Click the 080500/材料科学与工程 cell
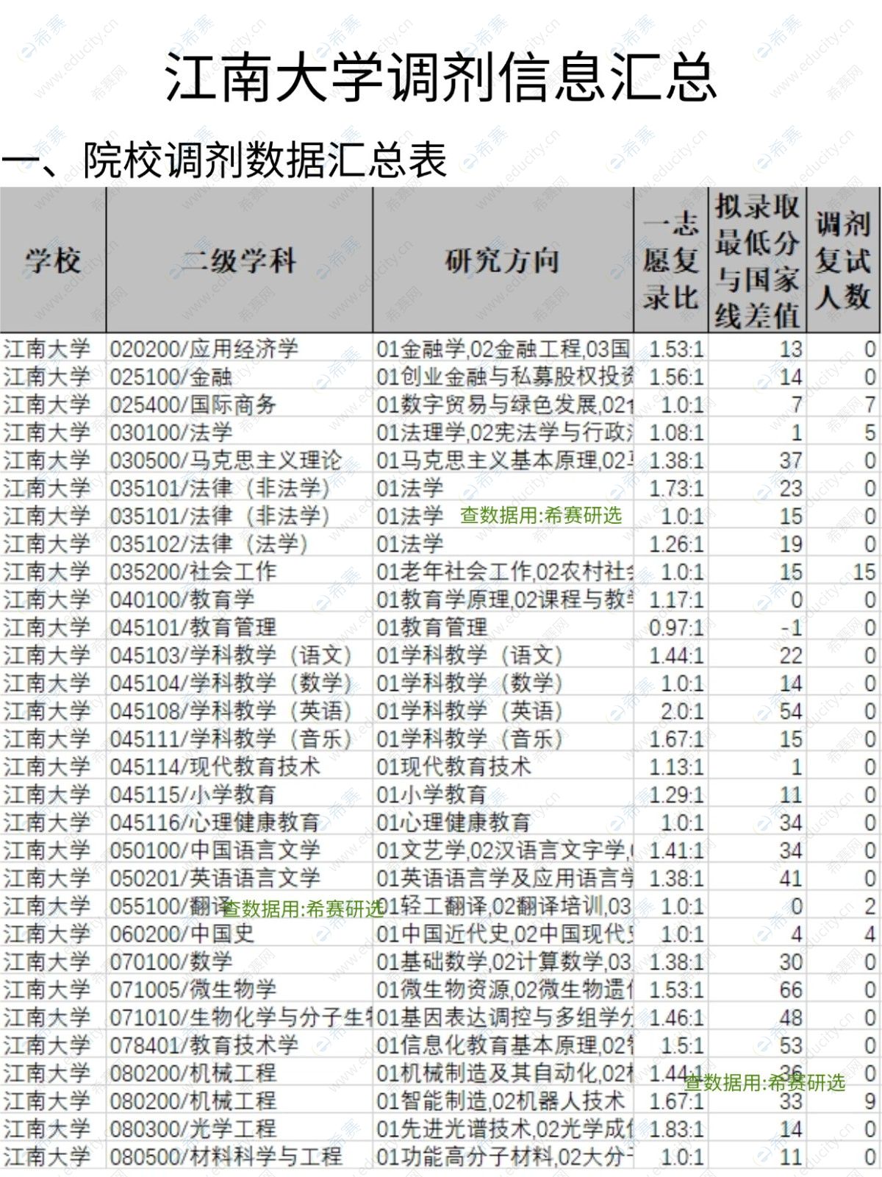882x1177 pixels. click(226, 1157)
